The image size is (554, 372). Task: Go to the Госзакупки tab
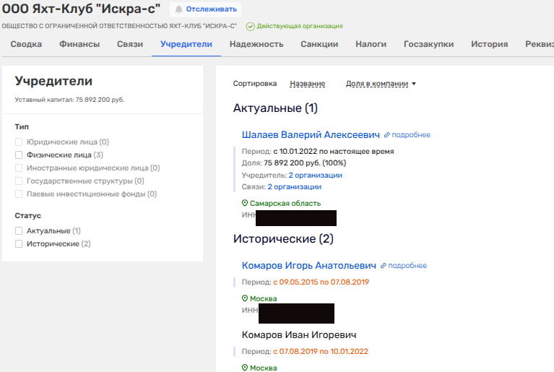428,44
